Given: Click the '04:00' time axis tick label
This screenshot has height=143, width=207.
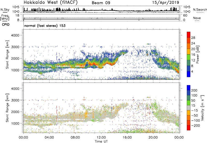Looking at the screenshot, I should (x=49, y=138).
